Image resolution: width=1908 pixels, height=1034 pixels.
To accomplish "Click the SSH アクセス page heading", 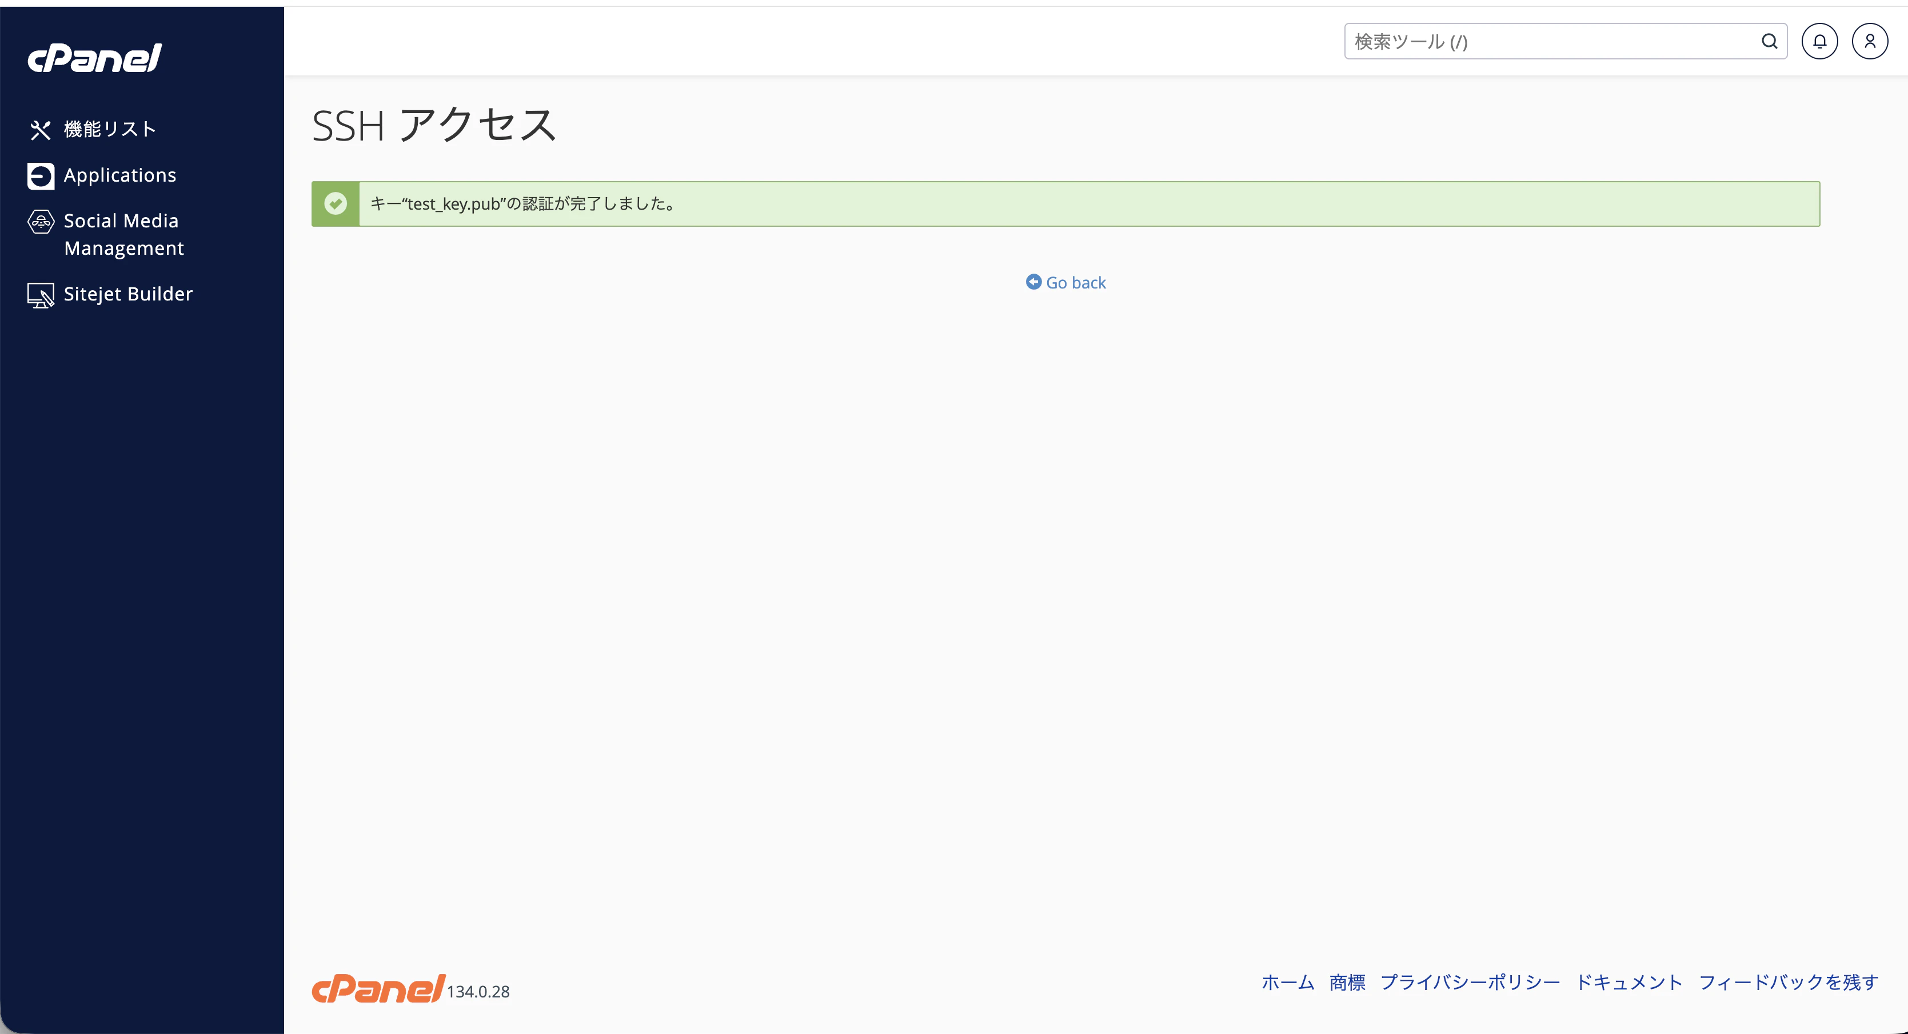I will tap(434, 125).
